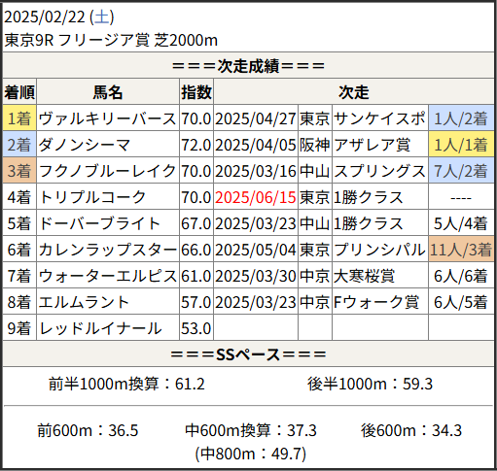
Task: Click the red date 2025/06/15
Action: 256,197
